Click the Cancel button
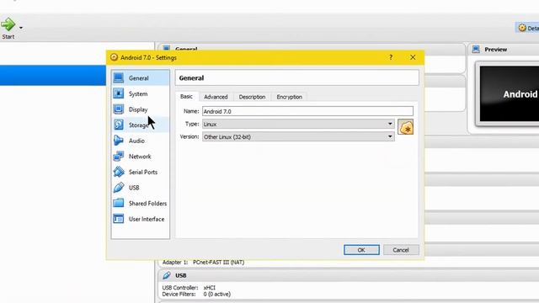 tap(401, 250)
